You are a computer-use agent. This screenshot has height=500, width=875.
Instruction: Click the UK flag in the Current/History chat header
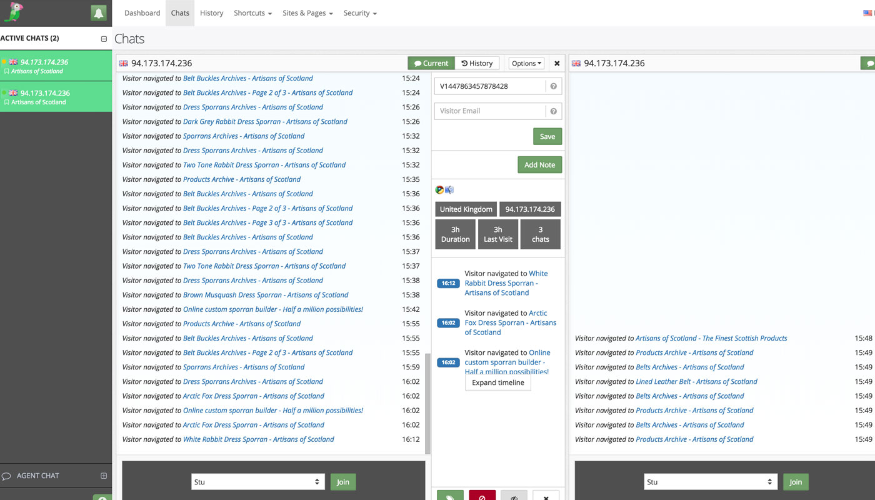tap(123, 63)
